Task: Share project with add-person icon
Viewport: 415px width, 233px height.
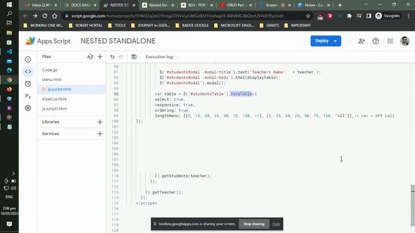Action: (361, 41)
